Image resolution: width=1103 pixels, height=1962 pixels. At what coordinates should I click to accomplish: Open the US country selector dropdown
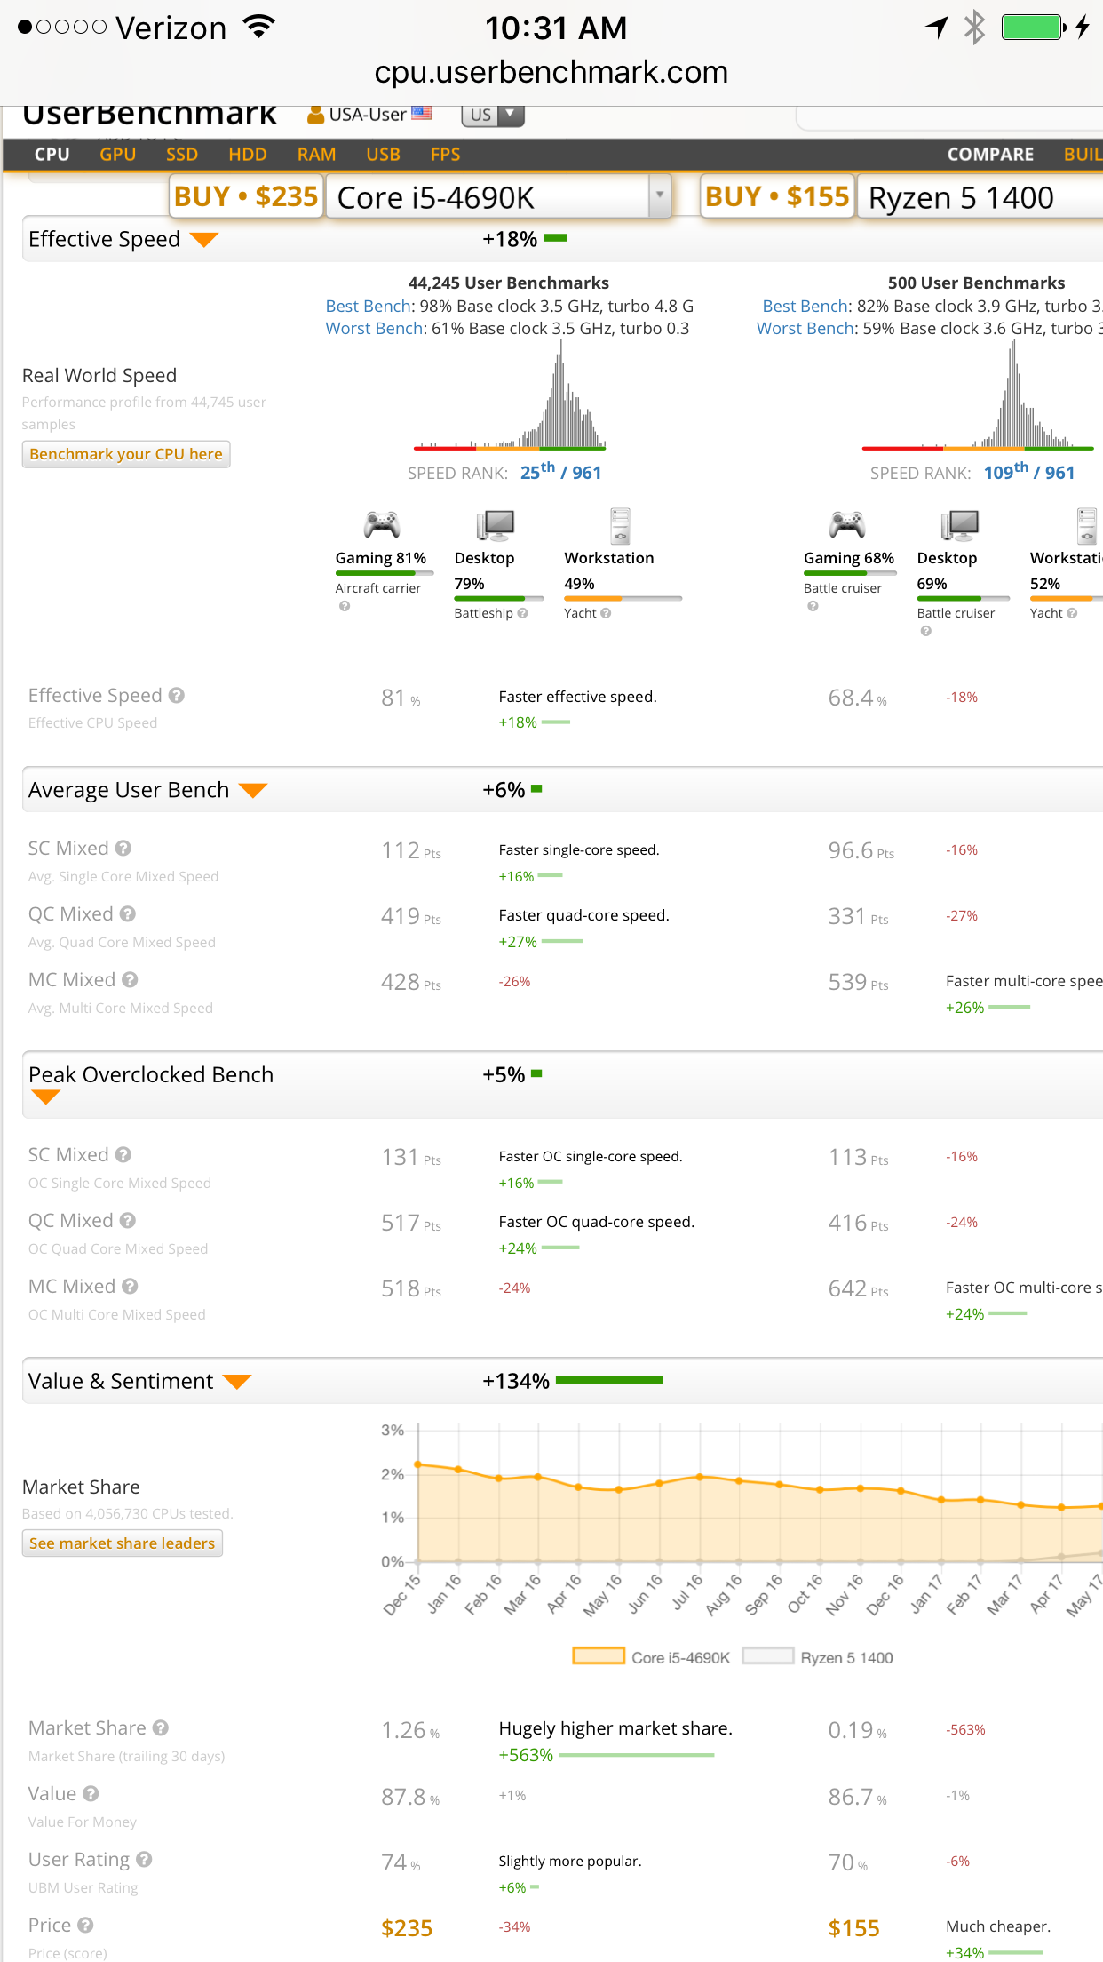point(492,115)
